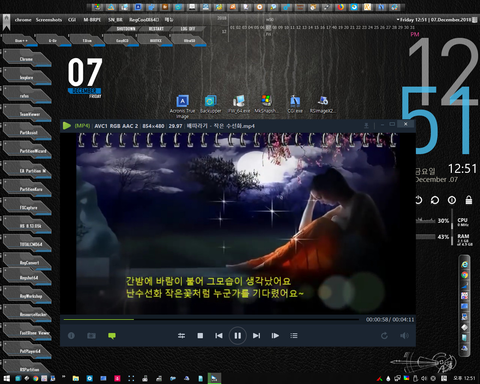Click the Firefox icon in top dock

(340, 7)
